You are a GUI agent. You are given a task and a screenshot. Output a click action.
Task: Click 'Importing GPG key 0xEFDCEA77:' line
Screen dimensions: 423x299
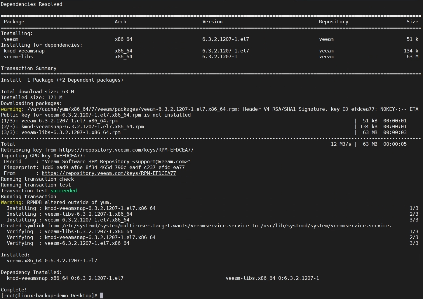pyautogui.click(x=43, y=156)
